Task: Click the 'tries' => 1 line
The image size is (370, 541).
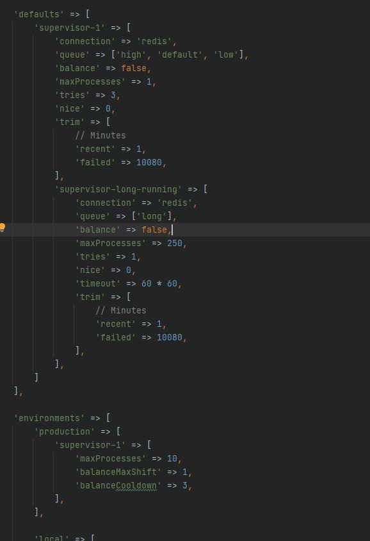Action: point(108,256)
